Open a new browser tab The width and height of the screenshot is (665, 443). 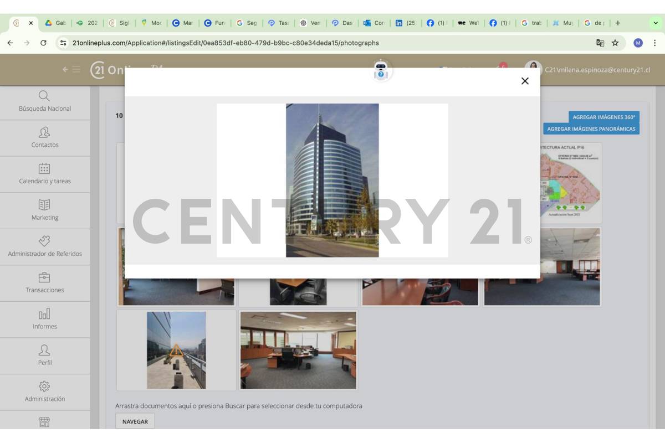[x=618, y=23]
